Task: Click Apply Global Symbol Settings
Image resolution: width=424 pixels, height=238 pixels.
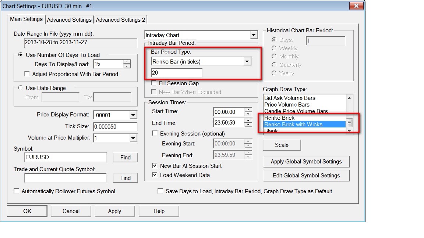Action: 306,161
